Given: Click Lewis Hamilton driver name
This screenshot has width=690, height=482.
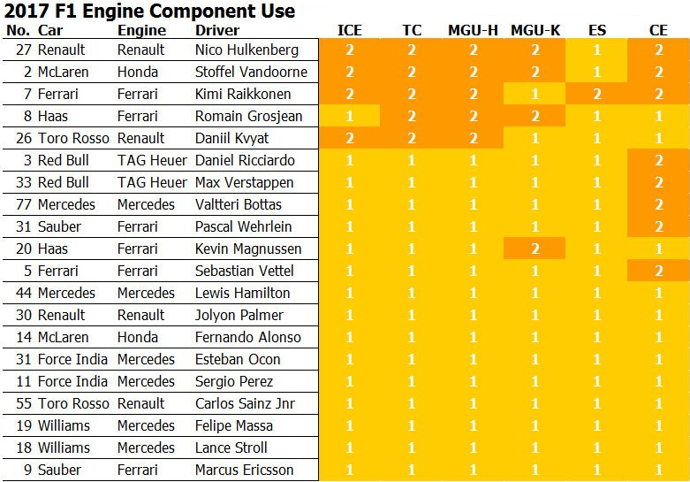Looking at the screenshot, I should [x=242, y=293].
